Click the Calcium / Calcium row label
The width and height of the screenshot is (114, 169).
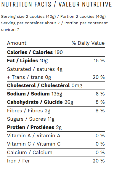click(30, 152)
